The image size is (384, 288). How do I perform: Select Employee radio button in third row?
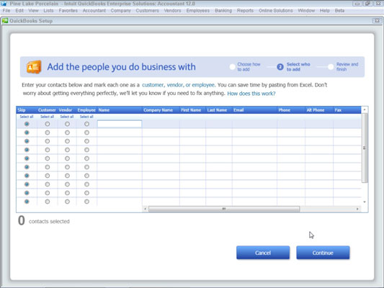point(86,141)
